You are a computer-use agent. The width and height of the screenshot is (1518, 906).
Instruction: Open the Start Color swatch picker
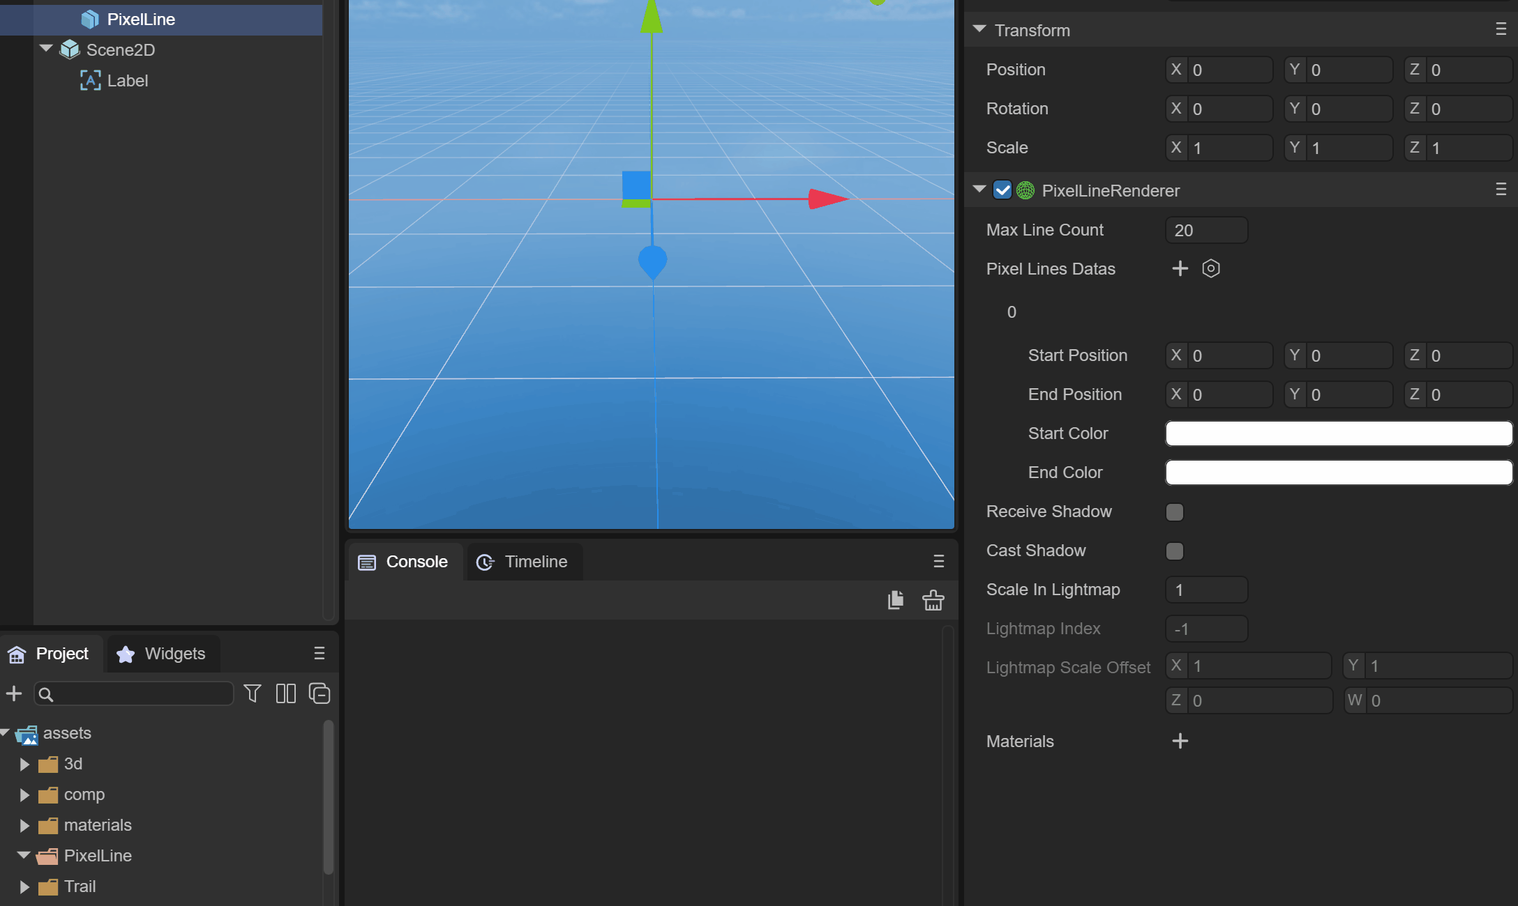click(1338, 433)
